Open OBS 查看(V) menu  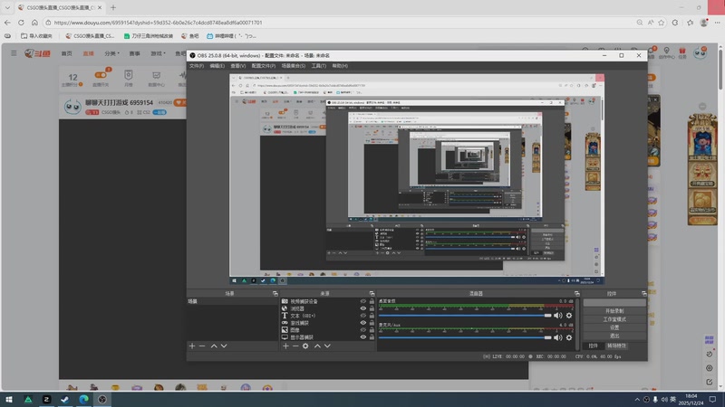(238, 66)
